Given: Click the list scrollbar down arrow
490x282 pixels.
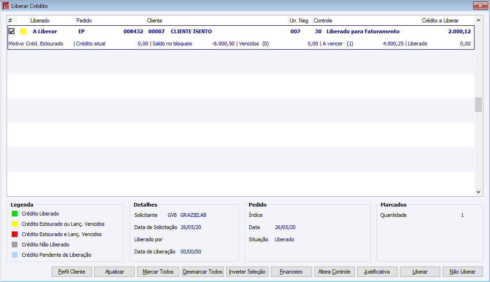Looking at the screenshot, I should click(478, 192).
